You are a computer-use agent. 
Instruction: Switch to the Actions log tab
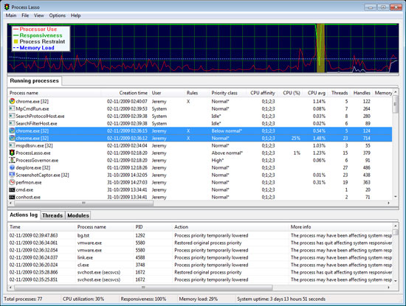pyautogui.click(x=24, y=215)
